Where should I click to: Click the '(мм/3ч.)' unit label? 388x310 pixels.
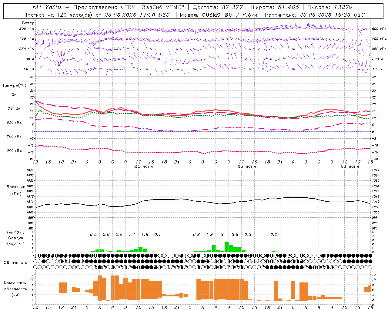pyautogui.click(x=15, y=232)
